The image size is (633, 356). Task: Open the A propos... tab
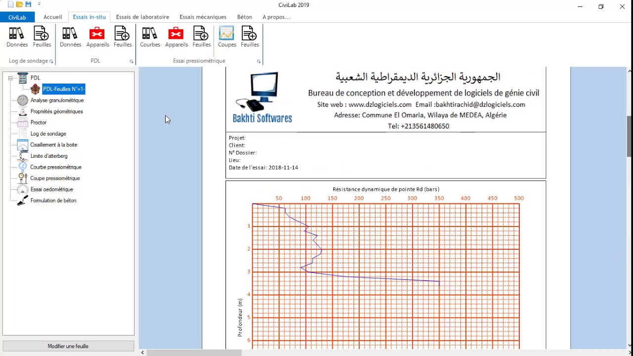pyautogui.click(x=276, y=17)
